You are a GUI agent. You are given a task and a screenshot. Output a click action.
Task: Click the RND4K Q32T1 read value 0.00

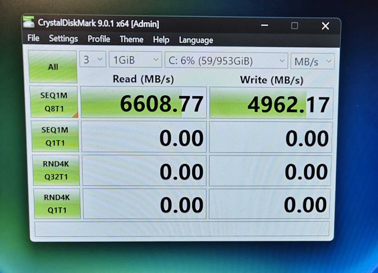(x=144, y=171)
